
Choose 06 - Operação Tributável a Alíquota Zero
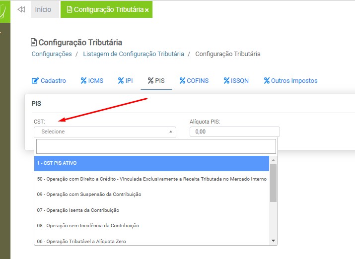point(151,241)
